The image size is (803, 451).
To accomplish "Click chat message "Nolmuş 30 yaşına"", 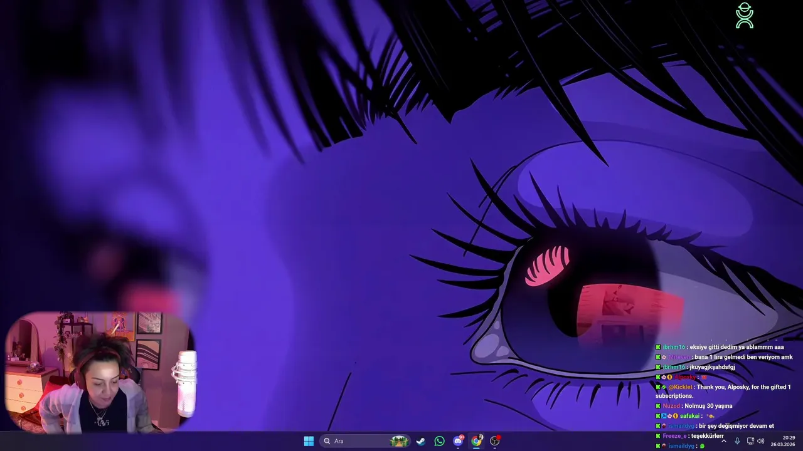I will coord(708,406).
